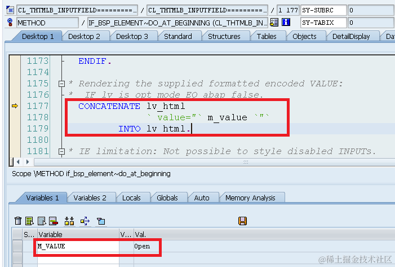Click the funnel filter icon in variables toolbar
Image resolution: width=395 pixels, height=267 pixels.
tap(101, 221)
